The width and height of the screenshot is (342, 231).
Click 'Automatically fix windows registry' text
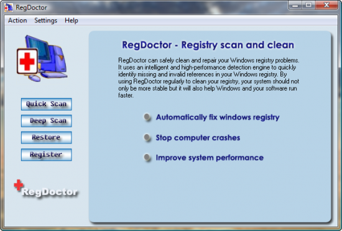[218, 117]
